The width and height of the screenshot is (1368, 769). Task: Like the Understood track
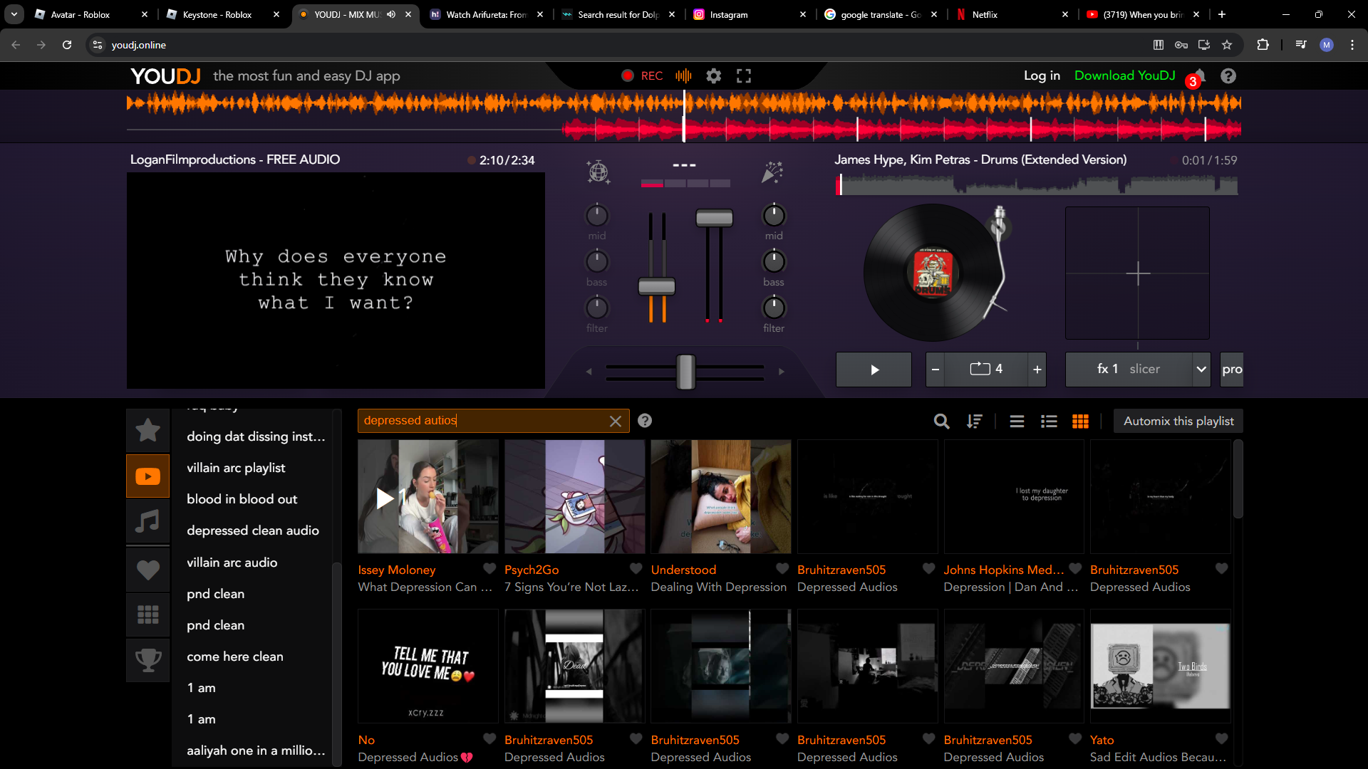point(782,569)
